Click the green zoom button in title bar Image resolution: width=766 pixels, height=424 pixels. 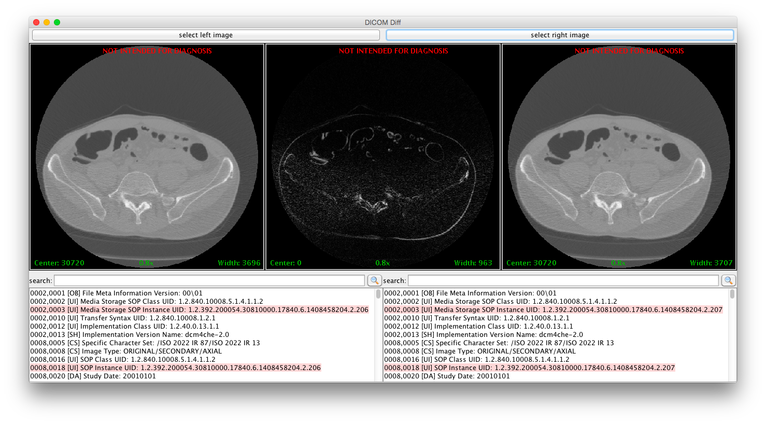click(x=57, y=22)
